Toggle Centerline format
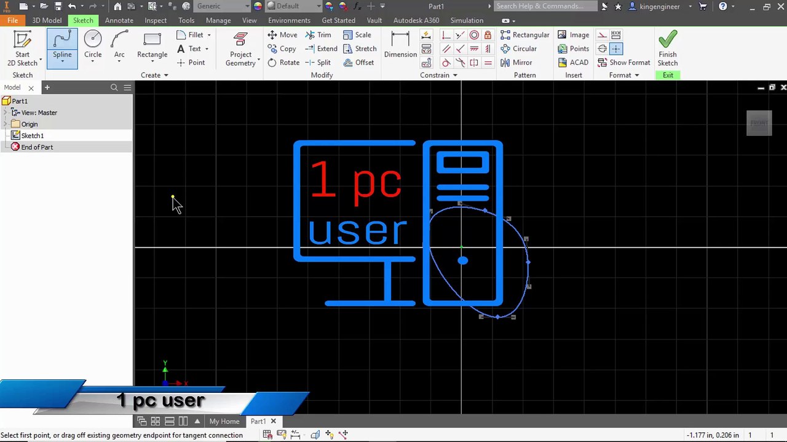 click(603, 48)
